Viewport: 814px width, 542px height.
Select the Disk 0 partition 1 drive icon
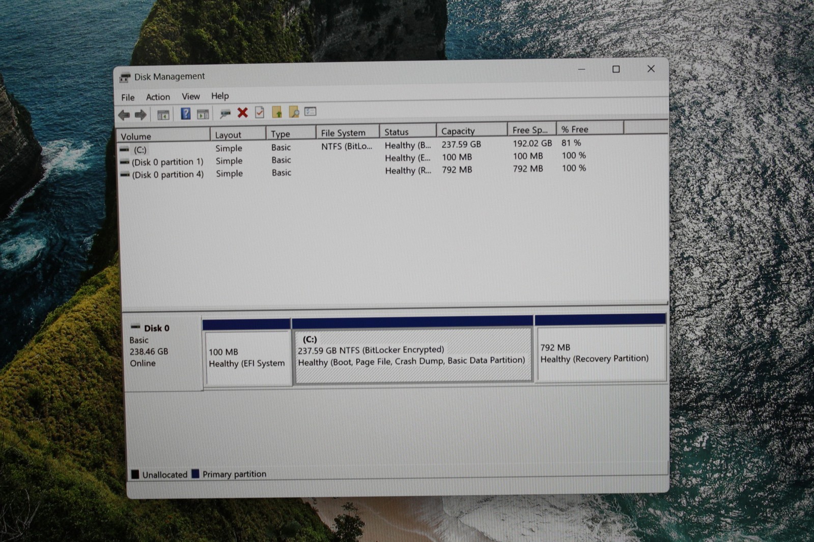[124, 162]
